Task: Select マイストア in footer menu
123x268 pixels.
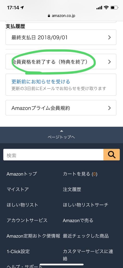Action: pyautogui.click(x=18, y=189)
